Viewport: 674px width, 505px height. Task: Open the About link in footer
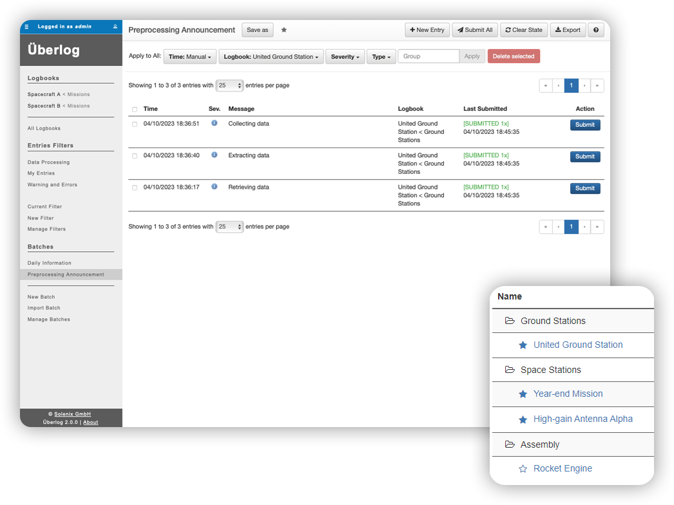tap(91, 423)
